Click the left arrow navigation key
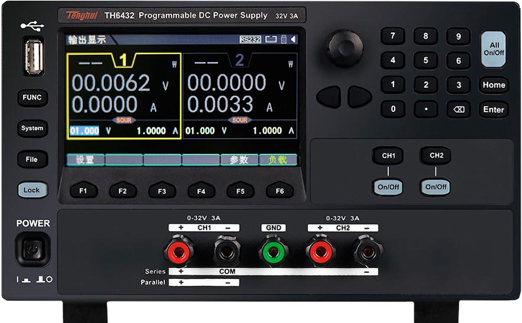 click(329, 97)
